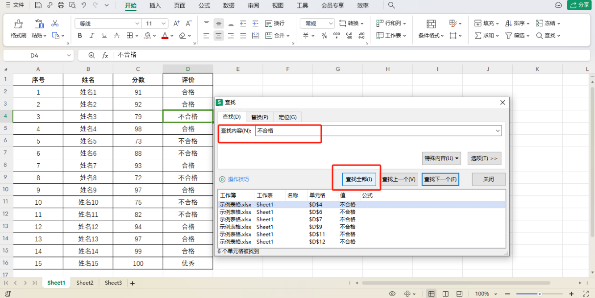Switch to Replace (替换) tab in dialog
The width and height of the screenshot is (595, 298).
click(260, 117)
